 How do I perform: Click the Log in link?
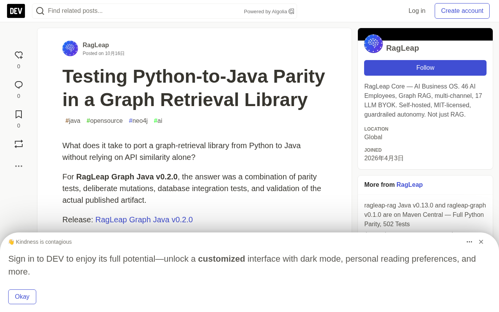[417, 11]
